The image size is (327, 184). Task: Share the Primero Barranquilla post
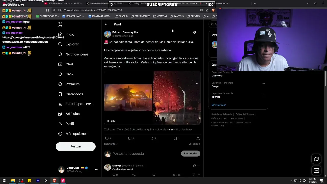(198, 139)
